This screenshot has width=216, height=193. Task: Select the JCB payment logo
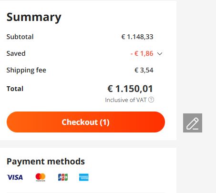[63, 177]
